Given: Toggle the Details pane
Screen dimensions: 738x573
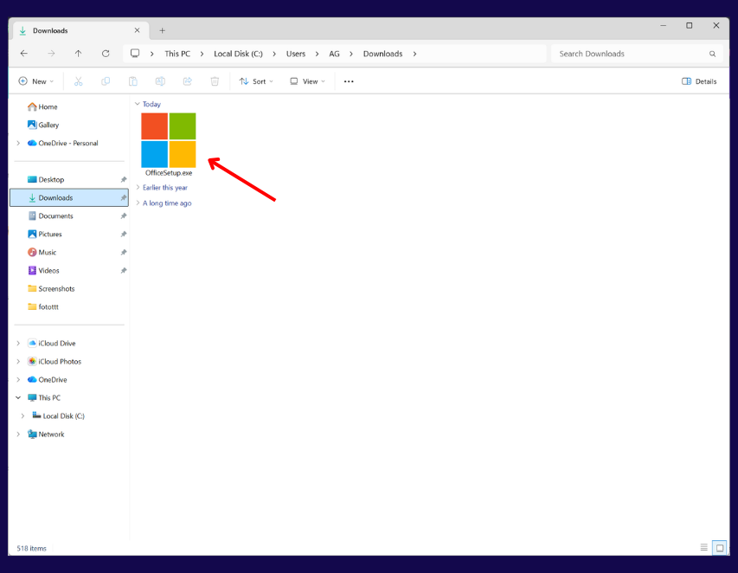Looking at the screenshot, I should click(x=699, y=81).
